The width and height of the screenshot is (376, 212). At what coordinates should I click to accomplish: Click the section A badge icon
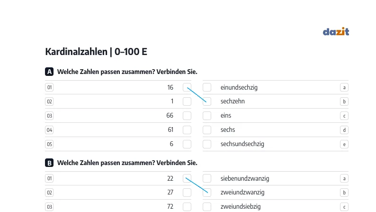click(x=49, y=72)
